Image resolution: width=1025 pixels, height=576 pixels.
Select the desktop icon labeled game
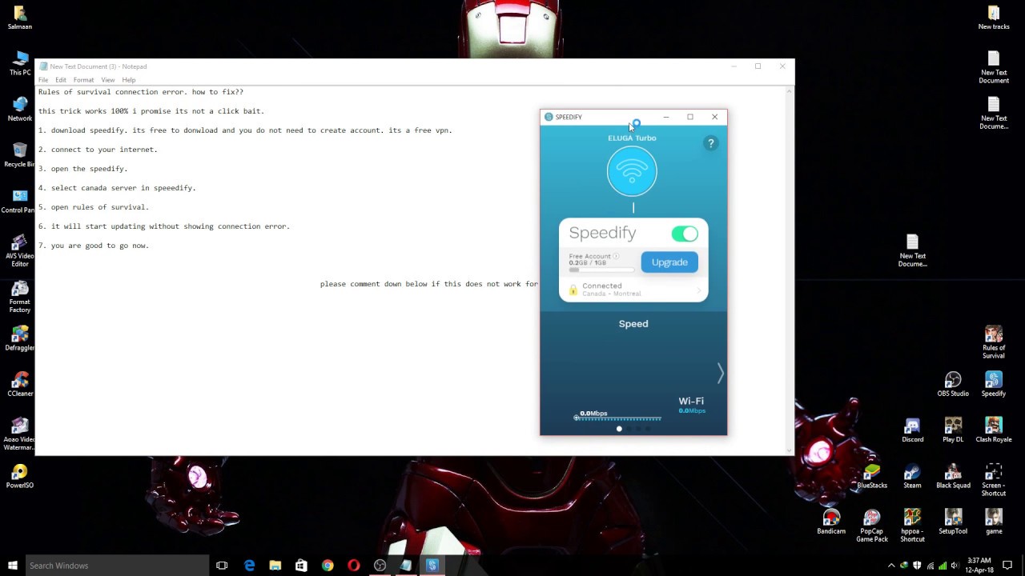(x=994, y=522)
